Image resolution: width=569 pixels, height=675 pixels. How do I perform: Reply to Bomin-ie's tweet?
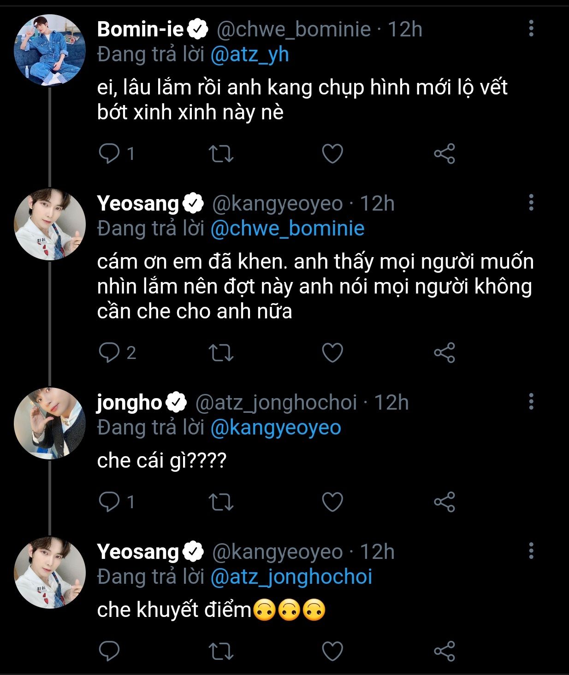pyautogui.click(x=109, y=153)
